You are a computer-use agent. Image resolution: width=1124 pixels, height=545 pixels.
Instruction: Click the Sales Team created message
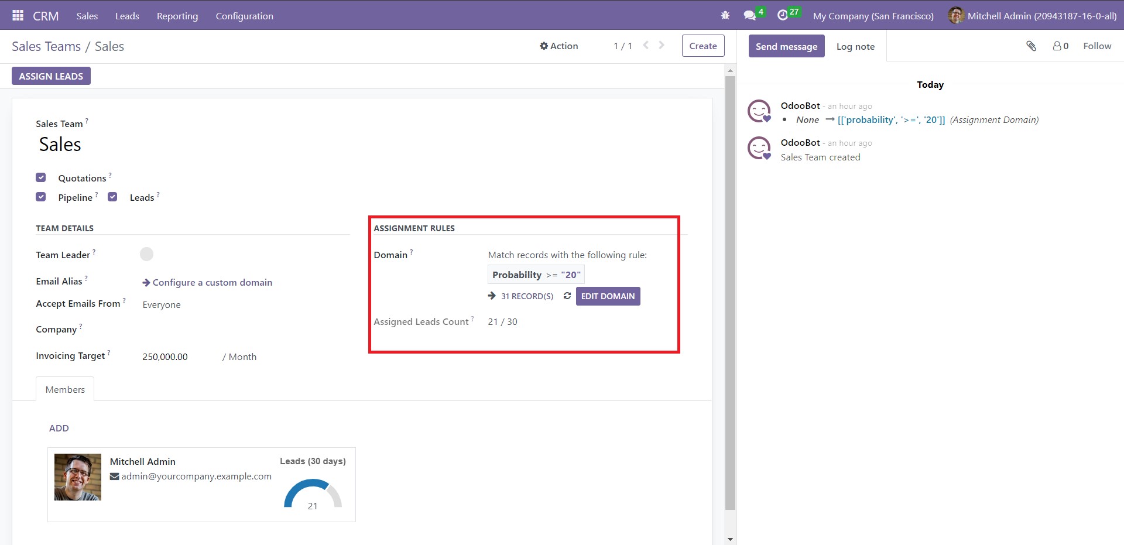820,157
